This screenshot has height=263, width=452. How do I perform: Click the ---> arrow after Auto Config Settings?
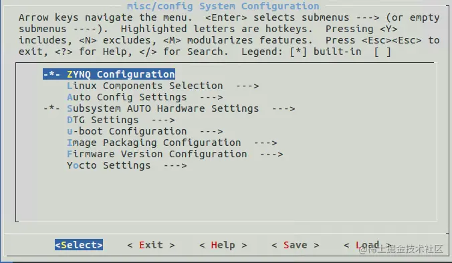pos(211,98)
